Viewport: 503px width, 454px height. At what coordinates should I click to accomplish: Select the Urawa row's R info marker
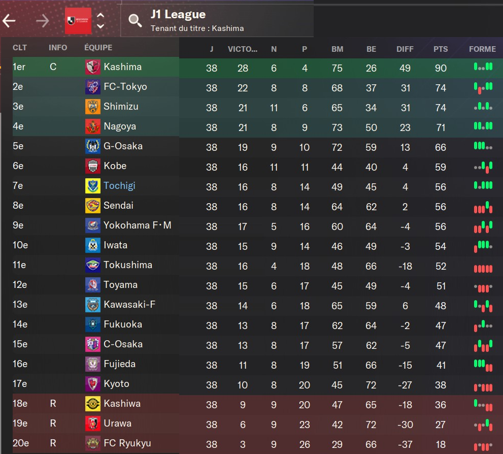[x=53, y=424]
